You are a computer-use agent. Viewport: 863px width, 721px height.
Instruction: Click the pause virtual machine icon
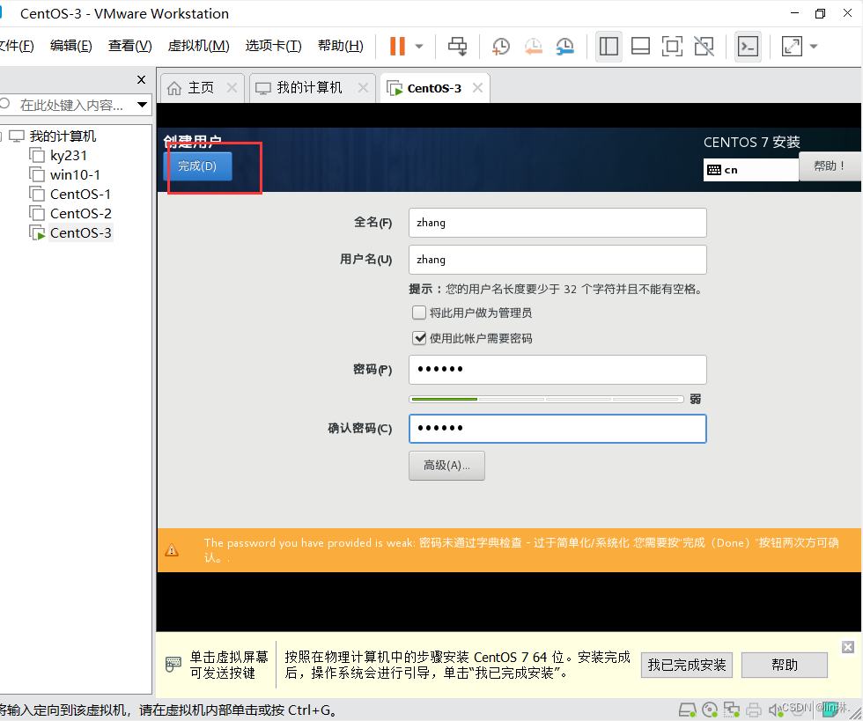[397, 47]
